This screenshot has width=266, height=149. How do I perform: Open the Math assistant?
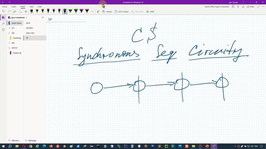tap(150, 12)
